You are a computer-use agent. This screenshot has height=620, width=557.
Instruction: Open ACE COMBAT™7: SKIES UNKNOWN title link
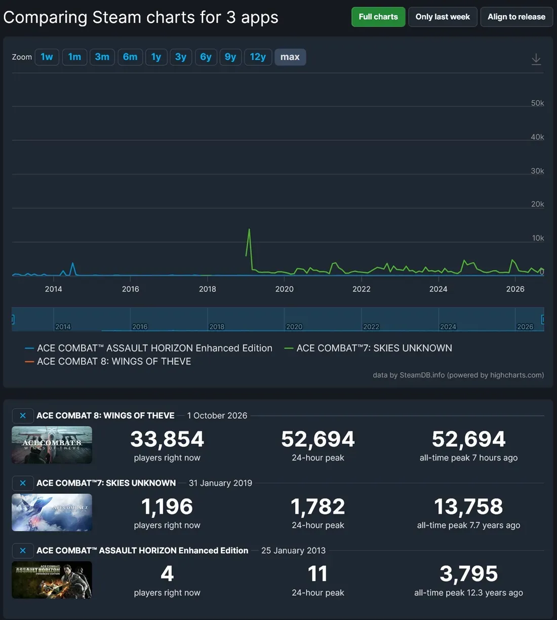(x=106, y=483)
